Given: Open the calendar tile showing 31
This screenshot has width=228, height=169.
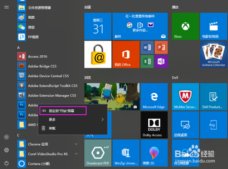Looking at the screenshot, I should coord(98,26).
